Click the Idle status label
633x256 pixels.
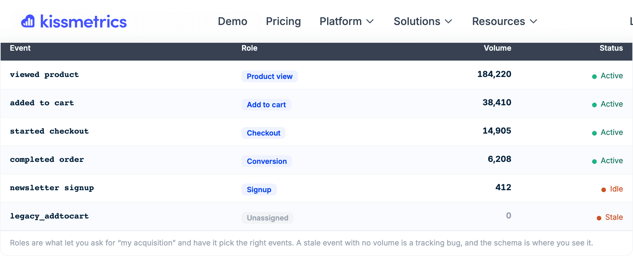pos(616,189)
